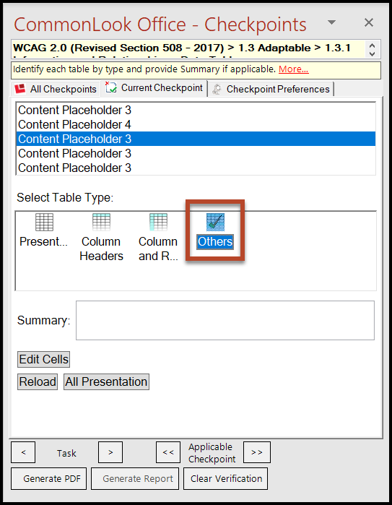This screenshot has height=505, width=392.
Task: Switch to the All Checkpoints tab
Action: point(56,89)
